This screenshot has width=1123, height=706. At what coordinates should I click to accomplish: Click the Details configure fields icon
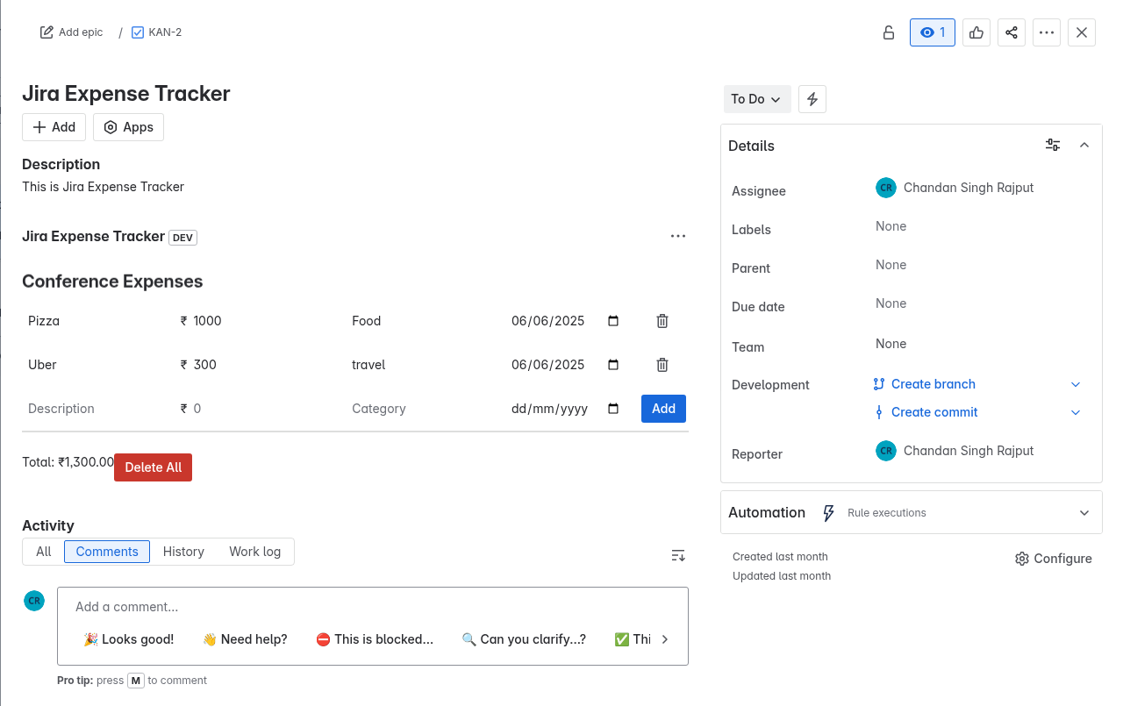pos(1053,146)
